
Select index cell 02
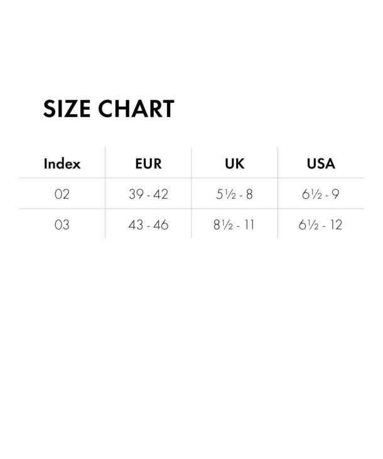[x=62, y=194]
